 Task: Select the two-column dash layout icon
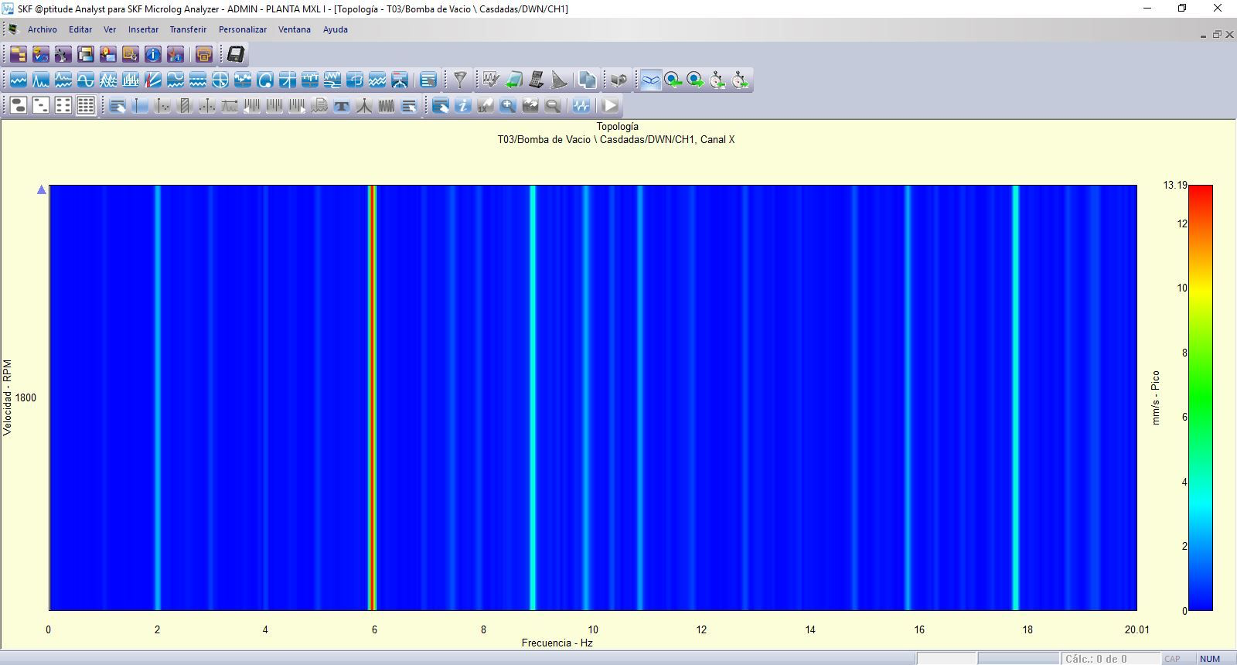tap(63, 105)
